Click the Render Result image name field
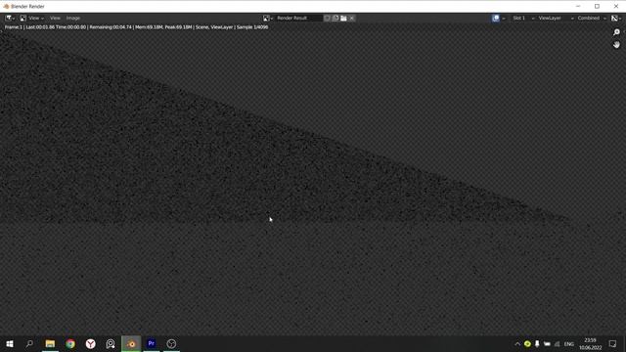This screenshot has height=352, width=626. (x=298, y=18)
